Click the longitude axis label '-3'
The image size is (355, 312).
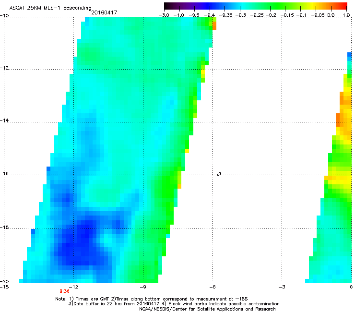pyautogui.click(x=282, y=287)
